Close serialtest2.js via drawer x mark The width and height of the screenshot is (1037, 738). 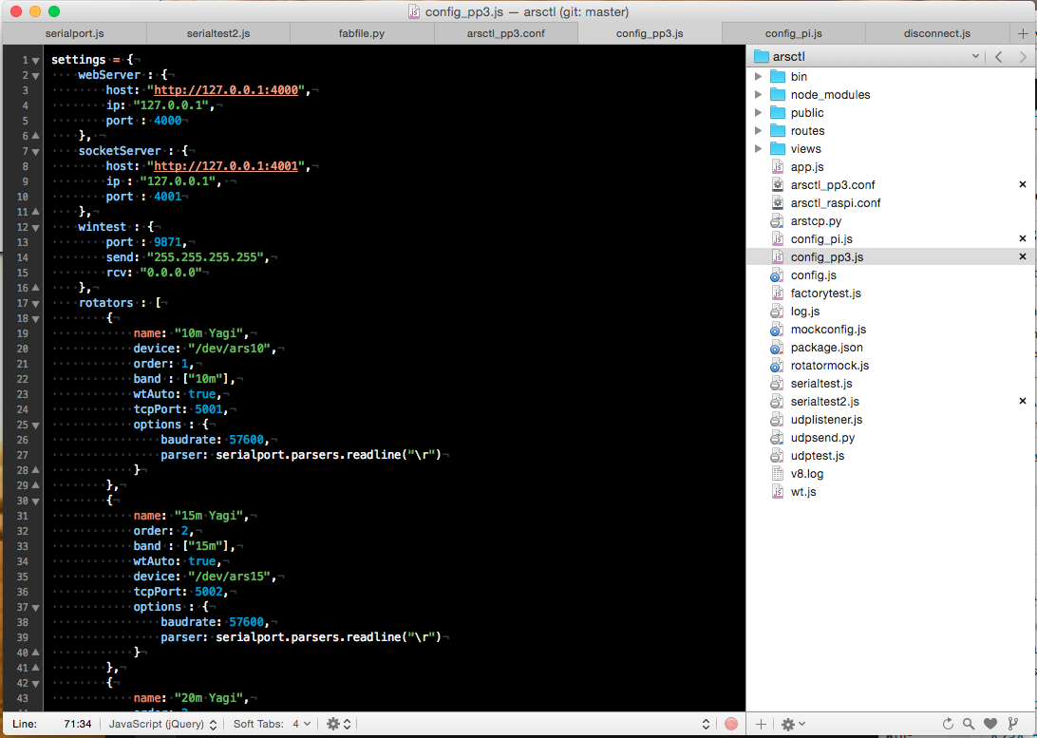pyautogui.click(x=1023, y=401)
